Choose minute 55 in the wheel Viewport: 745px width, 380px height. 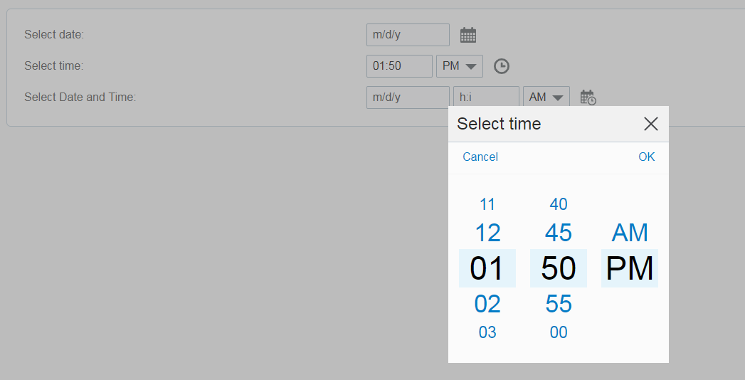(x=559, y=304)
